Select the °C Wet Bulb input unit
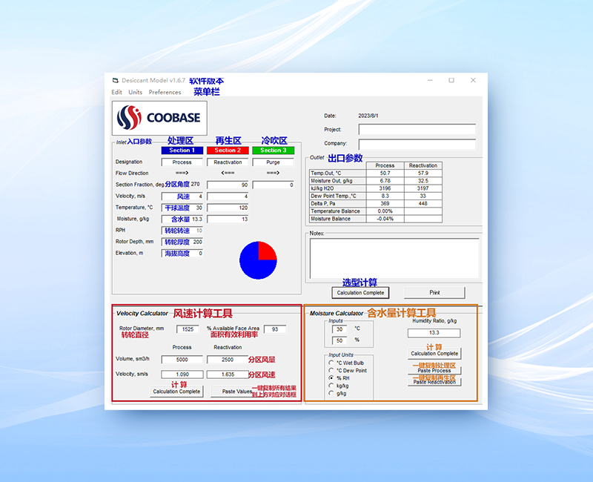This screenshot has height=482, width=593. pos(331,363)
